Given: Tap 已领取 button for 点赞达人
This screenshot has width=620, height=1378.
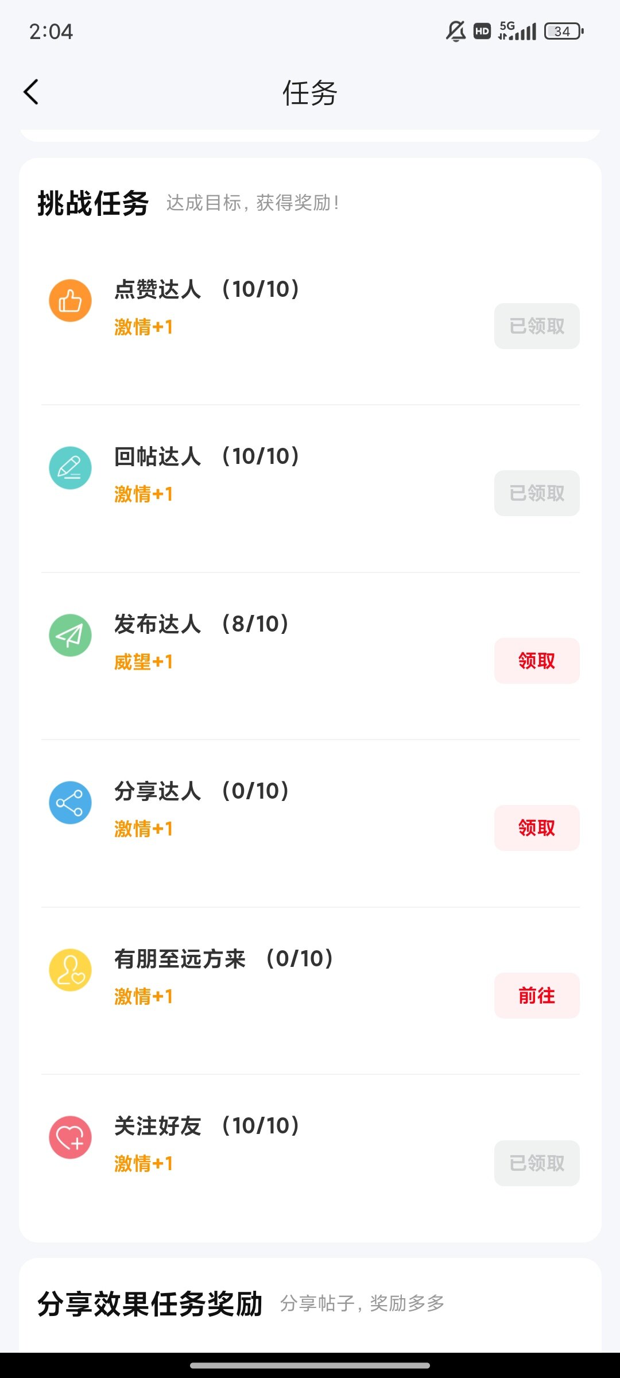Looking at the screenshot, I should (x=537, y=326).
